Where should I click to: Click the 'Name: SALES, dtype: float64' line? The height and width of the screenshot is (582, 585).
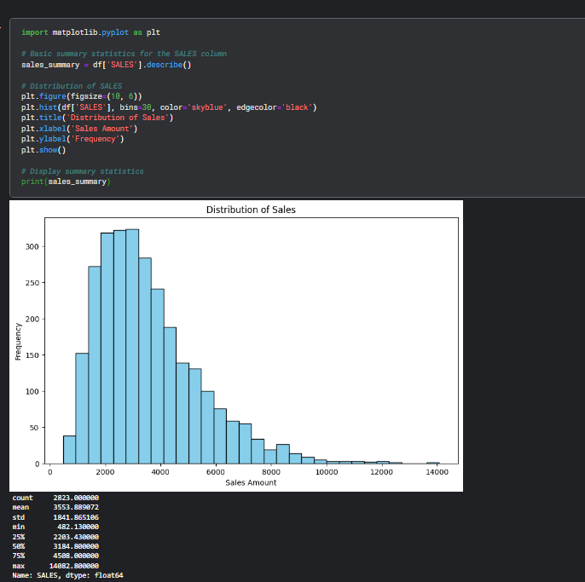coord(67,575)
